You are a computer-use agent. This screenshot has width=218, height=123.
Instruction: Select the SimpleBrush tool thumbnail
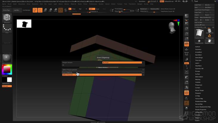pyautogui.click(x=209, y=36)
